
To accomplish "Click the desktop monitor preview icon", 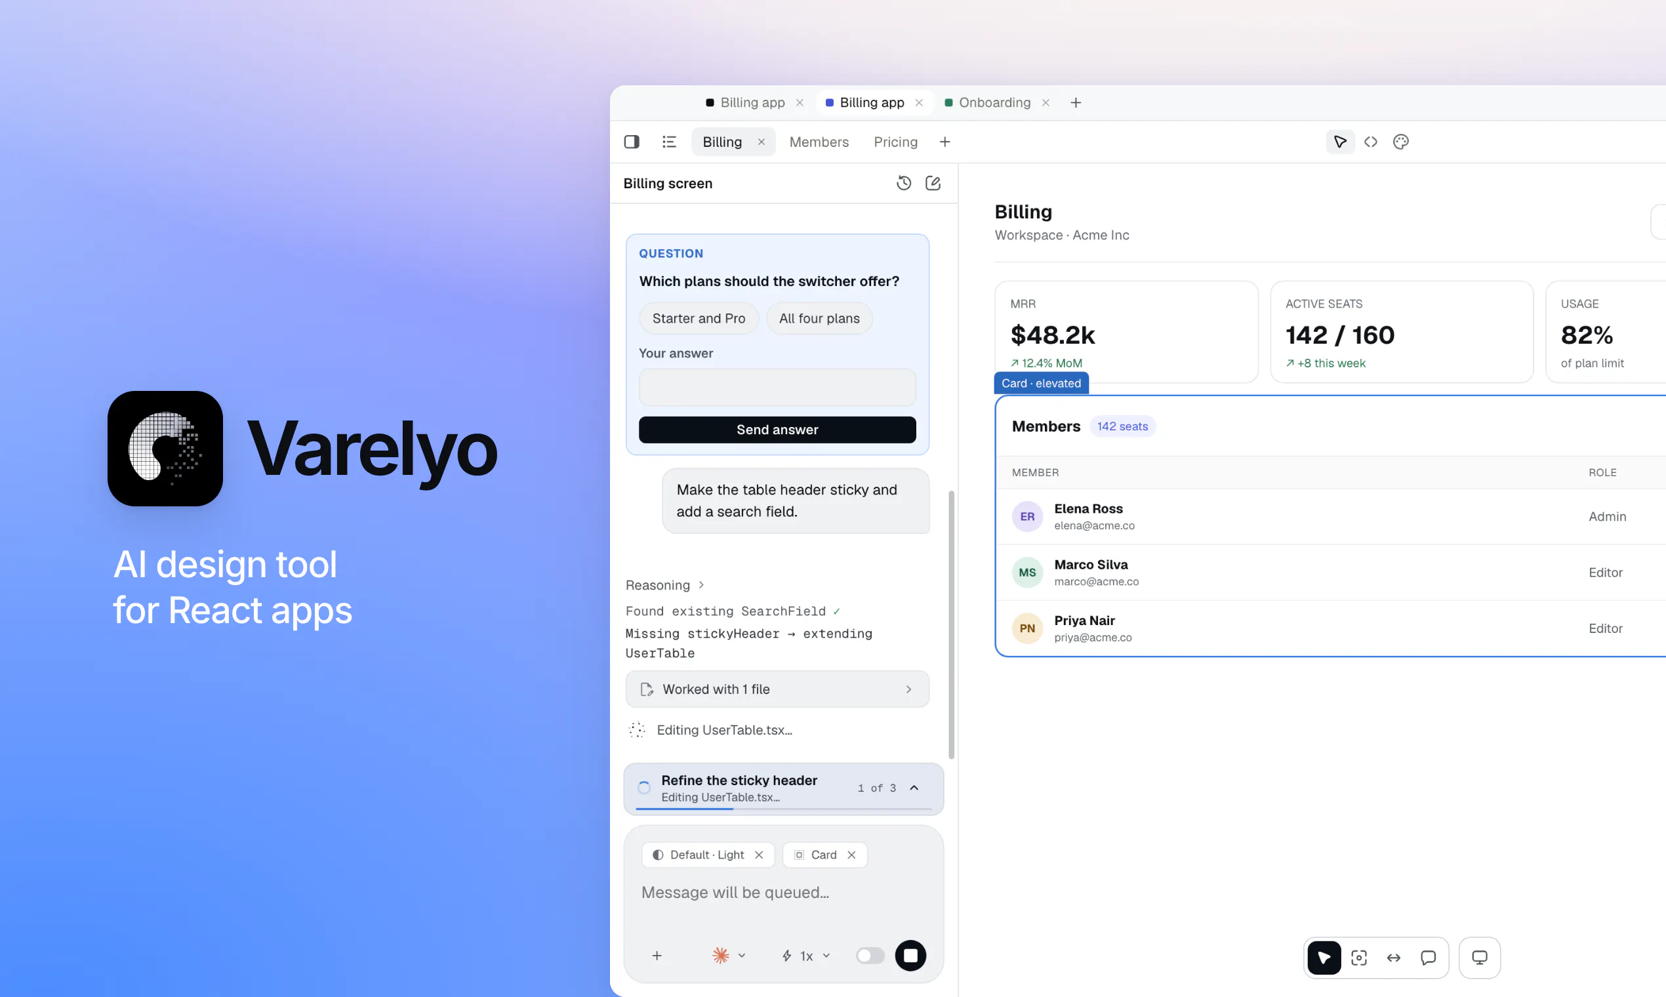I will [x=1479, y=958].
